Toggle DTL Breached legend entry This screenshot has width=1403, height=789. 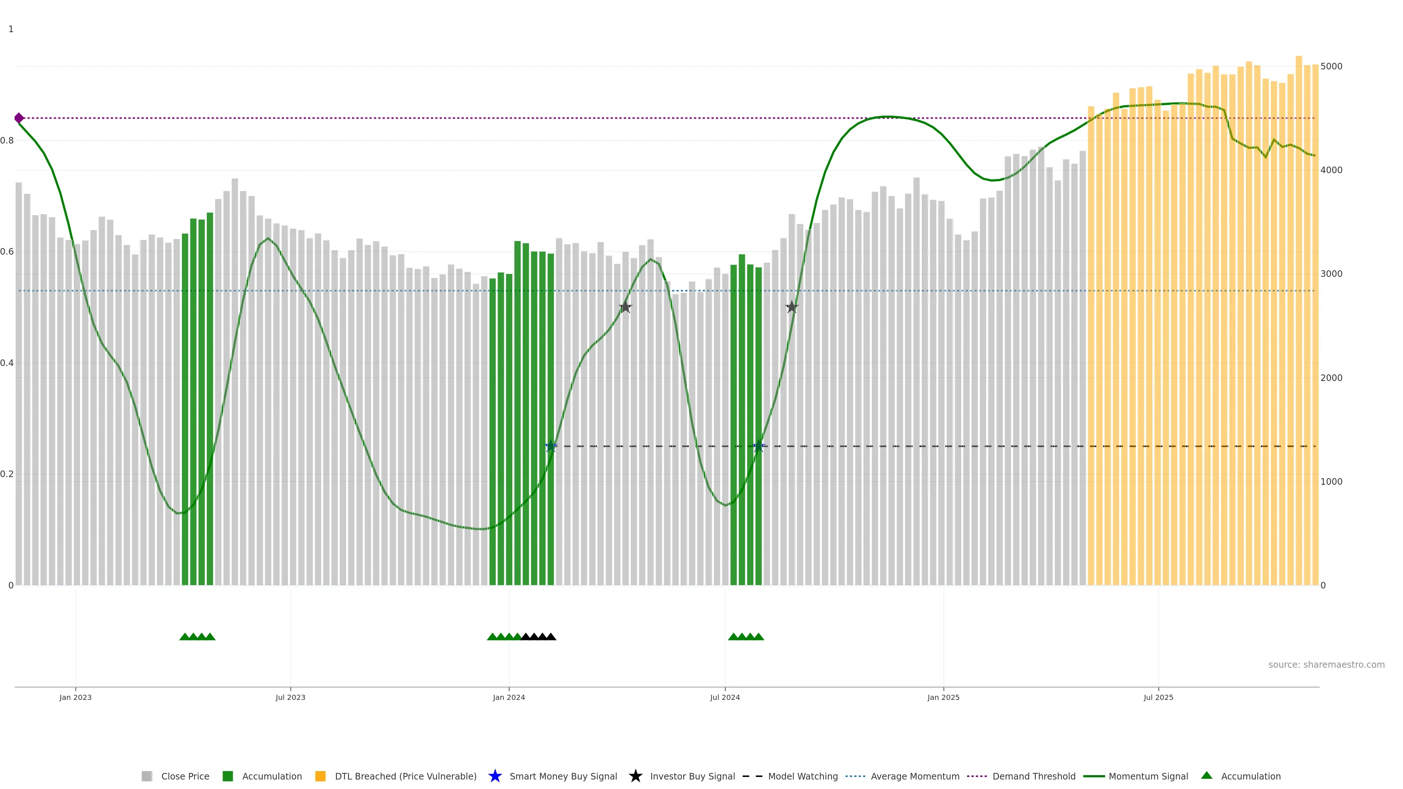coord(405,777)
